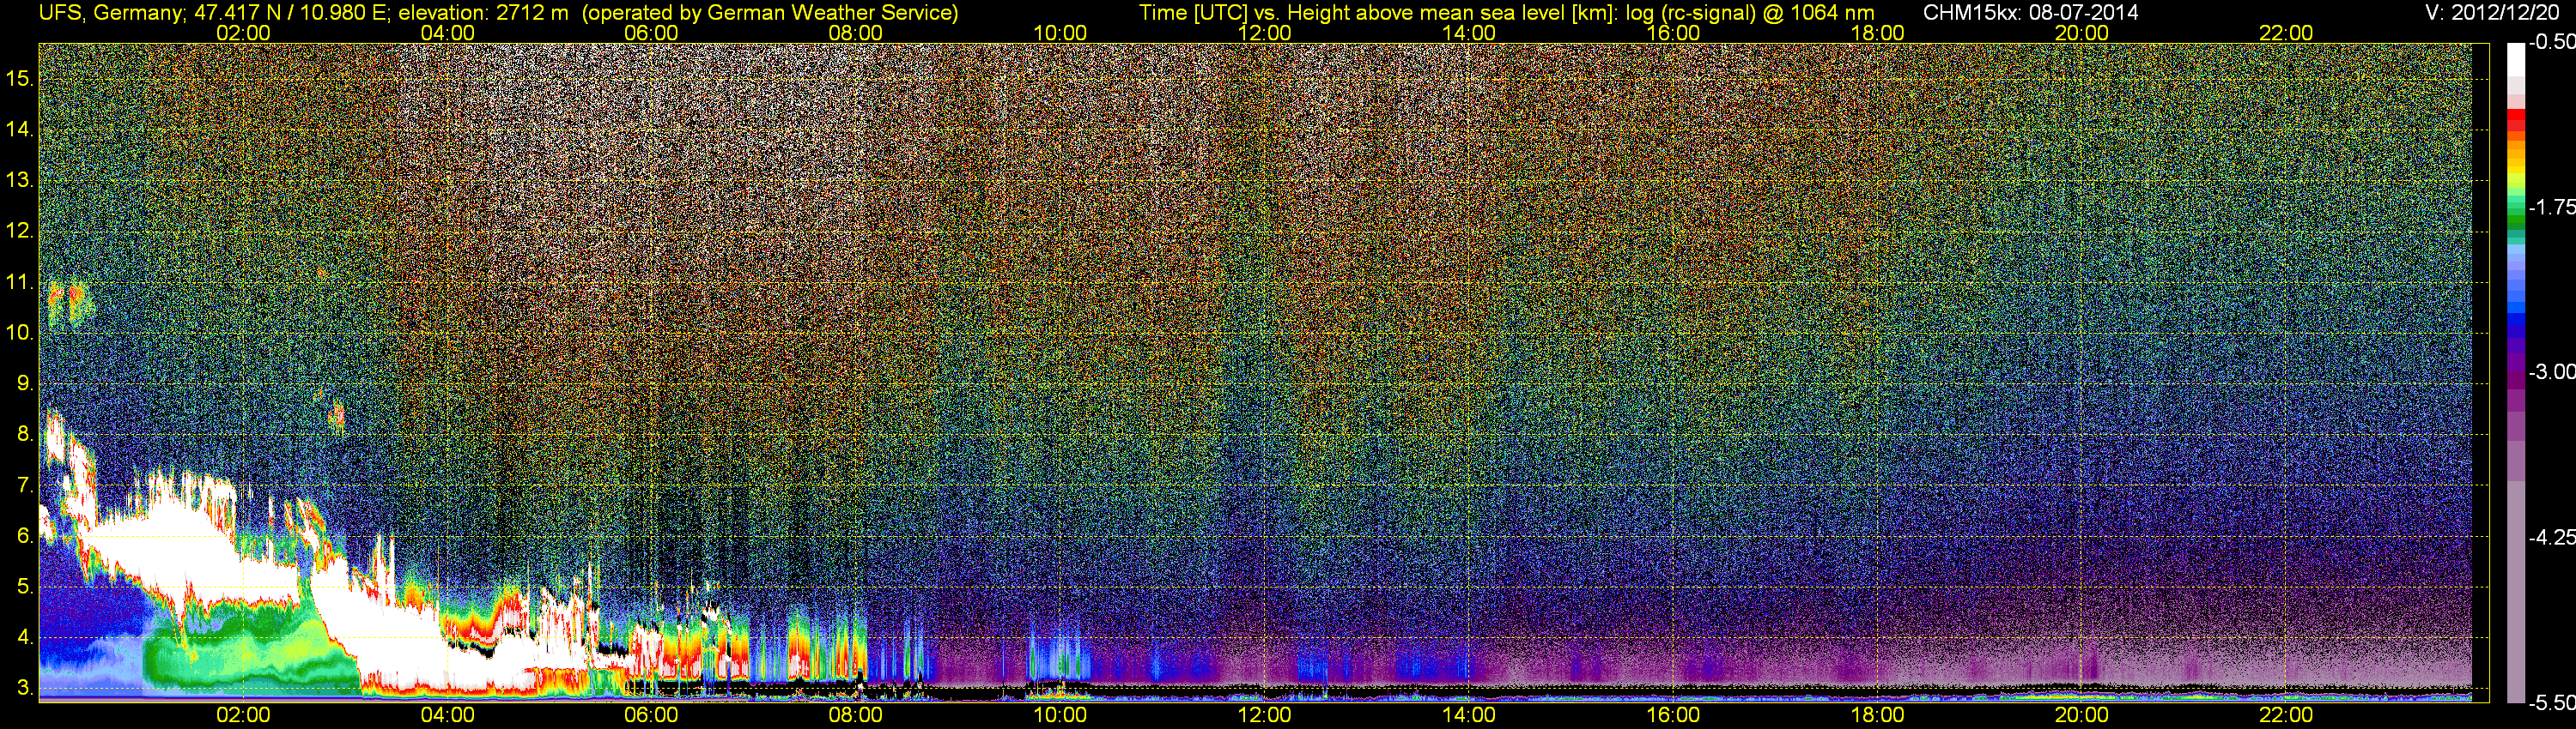The image size is (2576, 729).
Task: Pick the 8. km height axis label
Action: (25, 435)
